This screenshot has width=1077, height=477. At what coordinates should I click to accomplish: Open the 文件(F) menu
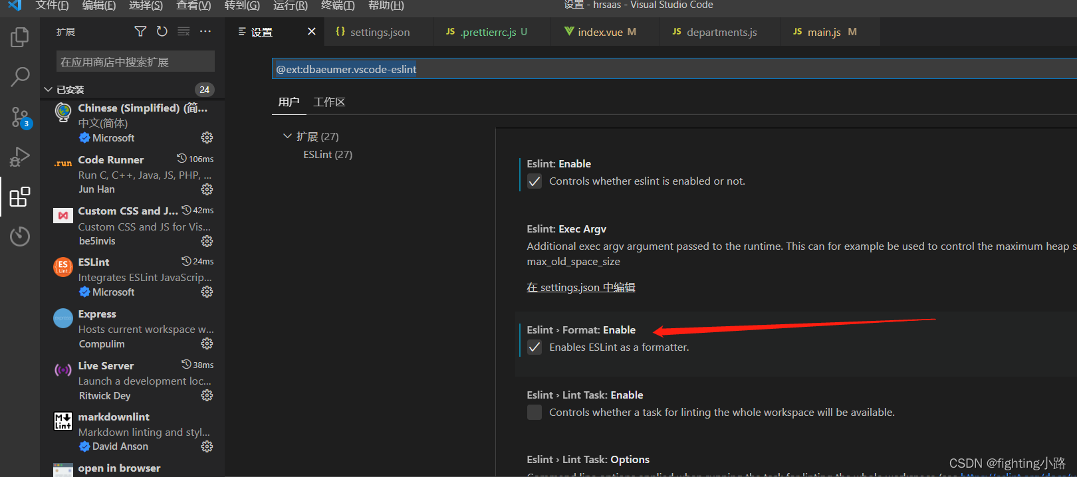click(x=53, y=5)
